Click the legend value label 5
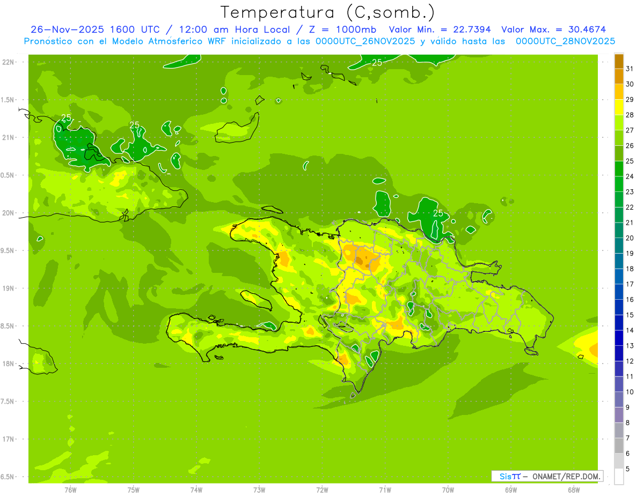The height and width of the screenshot is (497, 644). pos(628,469)
